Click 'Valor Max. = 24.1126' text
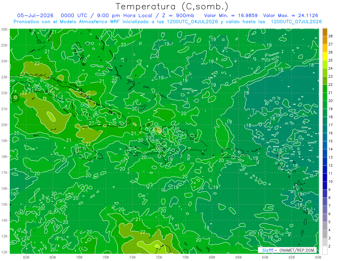The image size is (338, 261). coord(291,15)
